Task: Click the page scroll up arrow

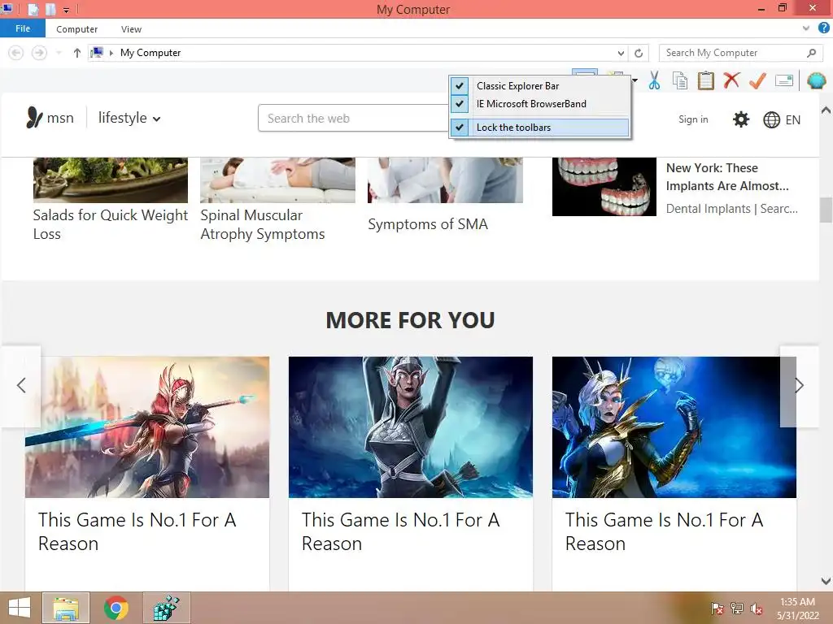Action: [826, 110]
